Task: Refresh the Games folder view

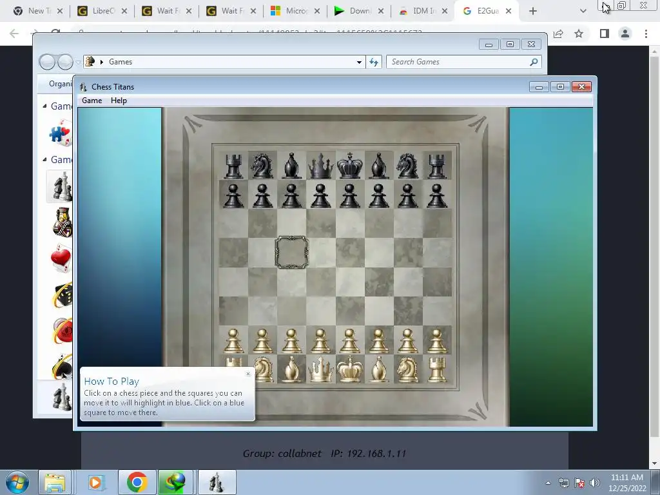Action: pos(374,62)
